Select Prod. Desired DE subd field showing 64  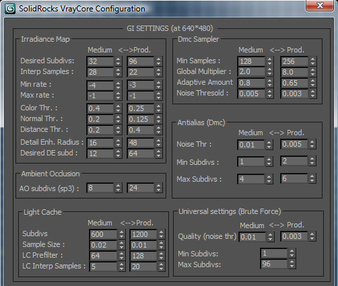pos(141,153)
